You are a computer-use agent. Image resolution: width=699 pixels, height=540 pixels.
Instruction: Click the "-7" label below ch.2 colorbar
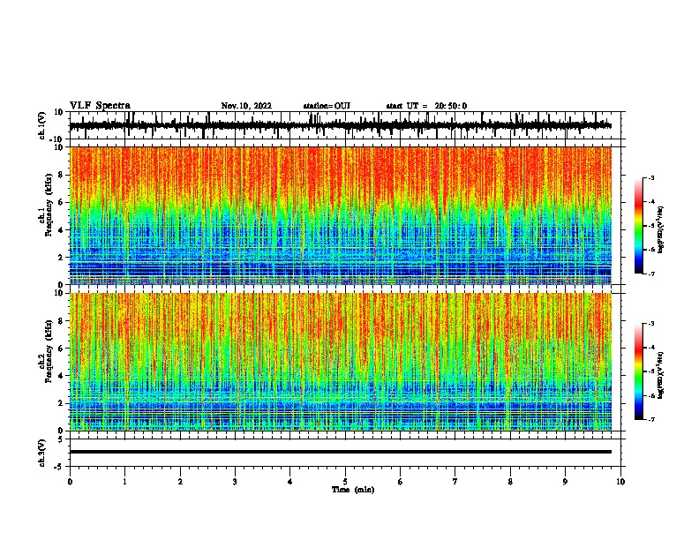[x=650, y=419]
